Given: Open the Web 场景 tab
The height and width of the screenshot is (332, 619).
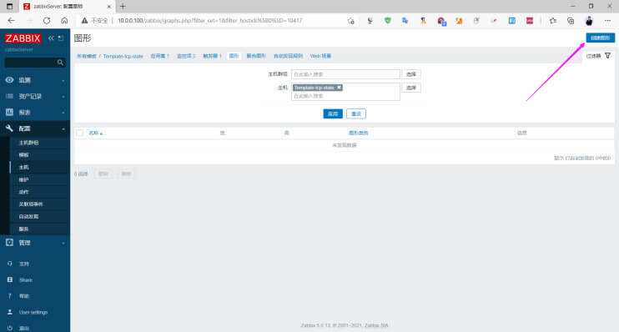Looking at the screenshot, I should point(320,56).
